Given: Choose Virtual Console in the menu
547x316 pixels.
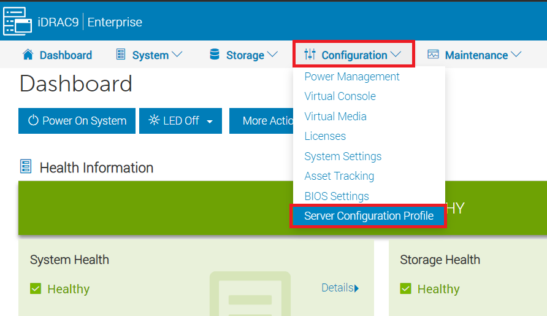Looking at the screenshot, I should tap(340, 96).
